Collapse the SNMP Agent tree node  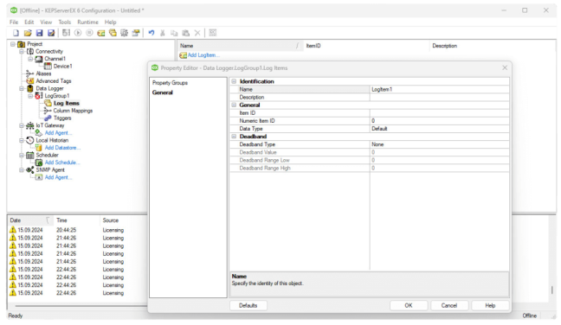22,170
